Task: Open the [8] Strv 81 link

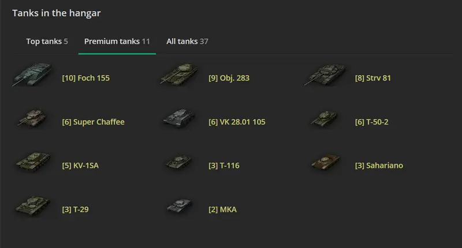Action: 372,78
